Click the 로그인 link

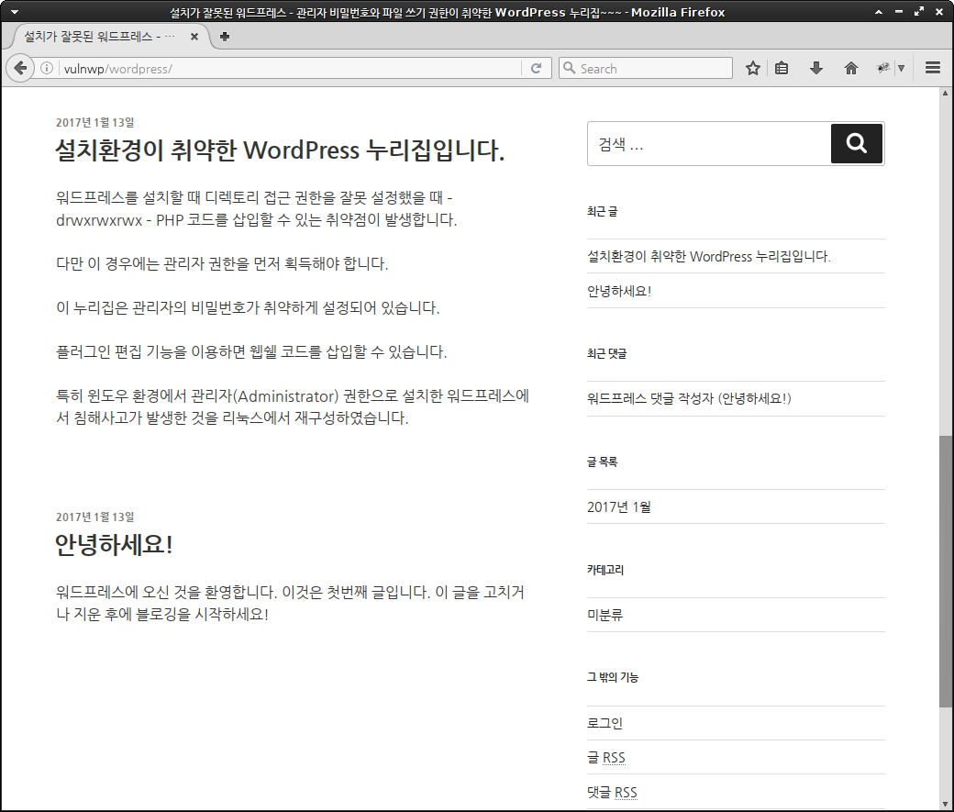pyautogui.click(x=605, y=723)
